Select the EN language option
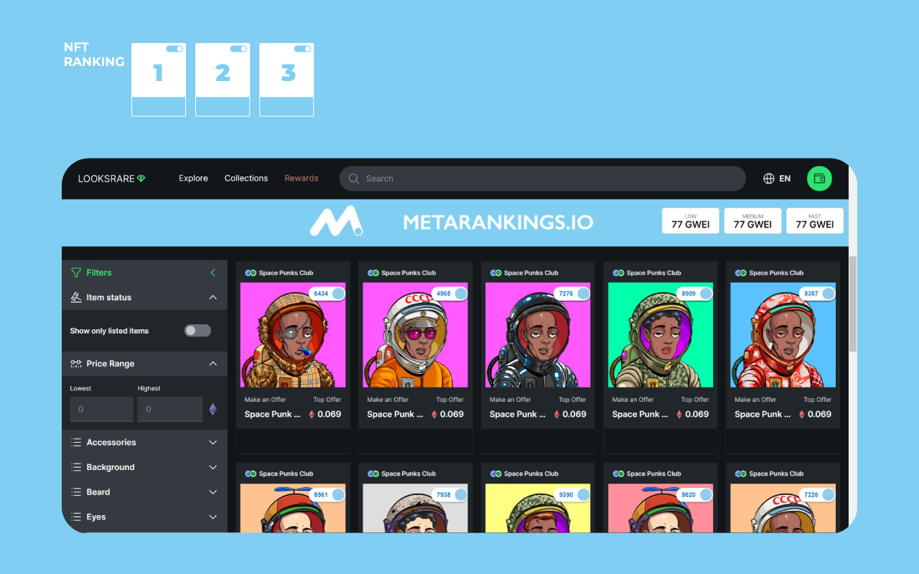 785,179
